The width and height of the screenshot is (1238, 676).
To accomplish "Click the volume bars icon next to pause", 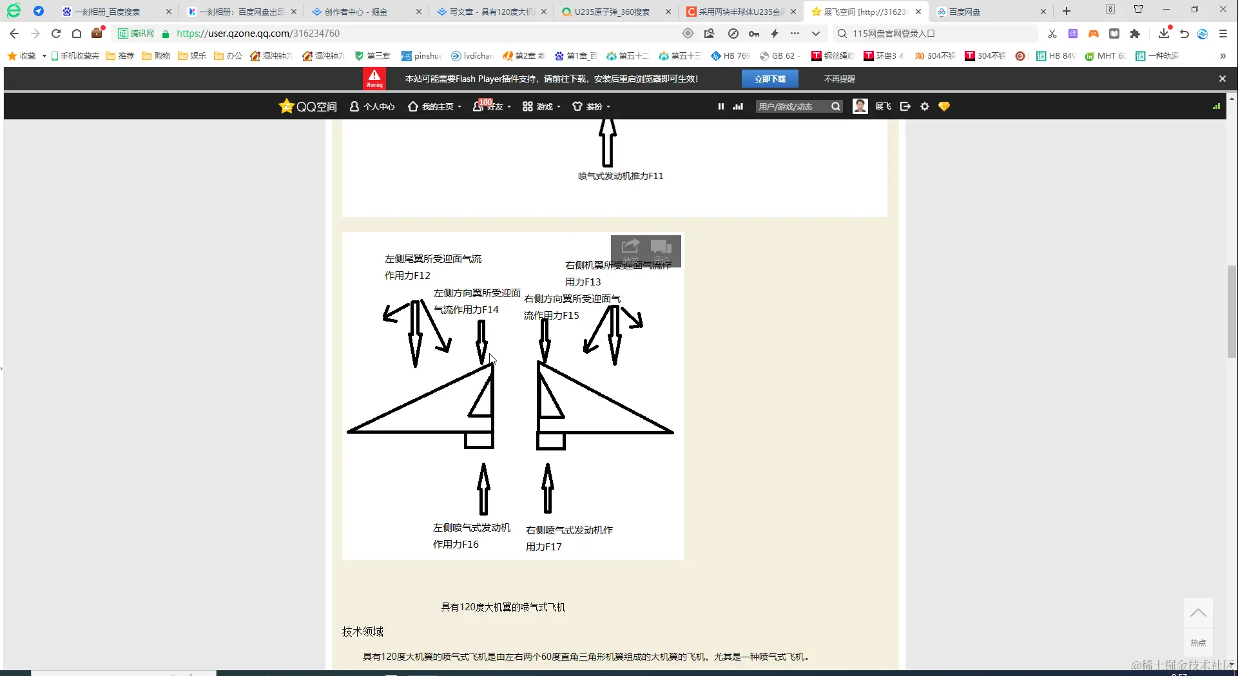I will click(x=737, y=106).
